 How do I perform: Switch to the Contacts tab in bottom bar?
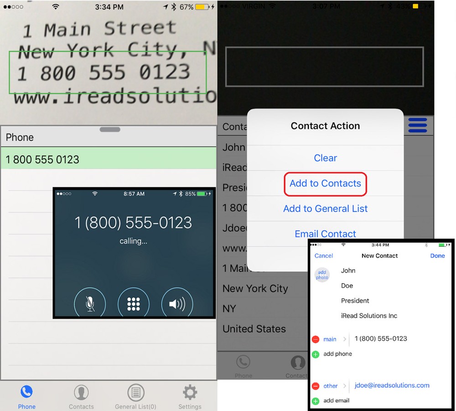pyautogui.click(x=81, y=396)
